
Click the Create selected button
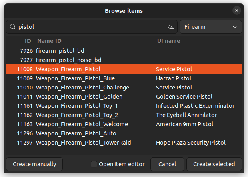click(x=214, y=164)
